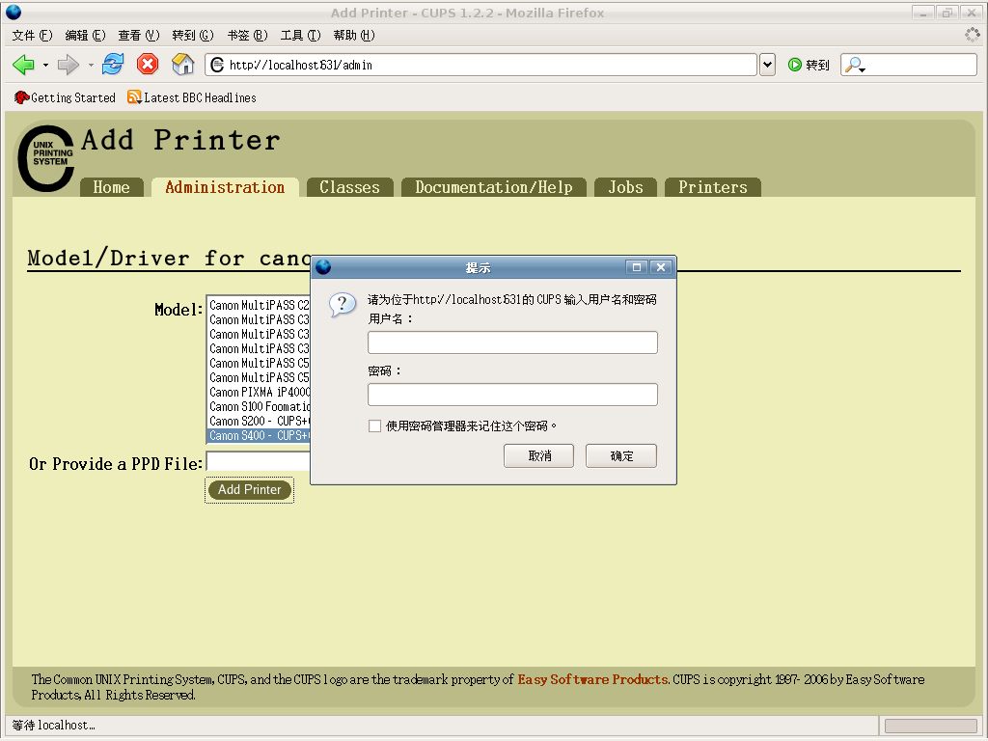Switch to the Administration tab

(225, 187)
